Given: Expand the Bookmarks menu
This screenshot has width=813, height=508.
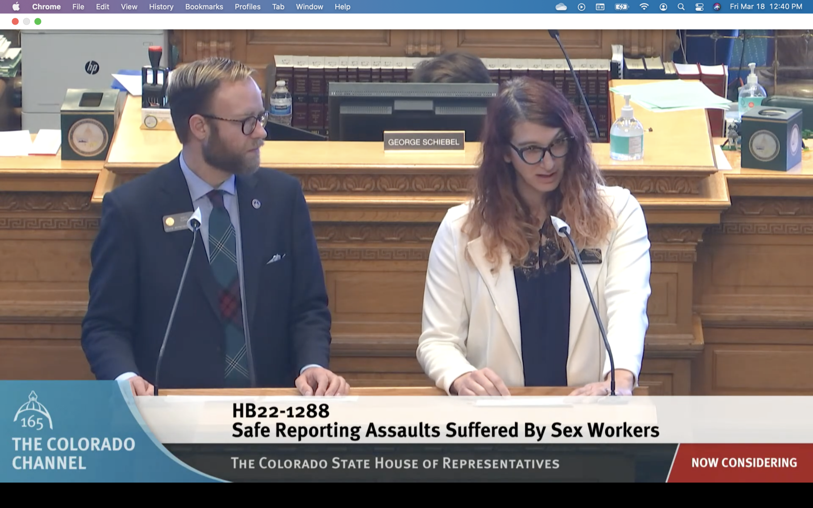Looking at the screenshot, I should click(204, 7).
